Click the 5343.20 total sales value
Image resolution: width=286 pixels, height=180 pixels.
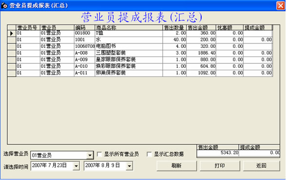218,153
